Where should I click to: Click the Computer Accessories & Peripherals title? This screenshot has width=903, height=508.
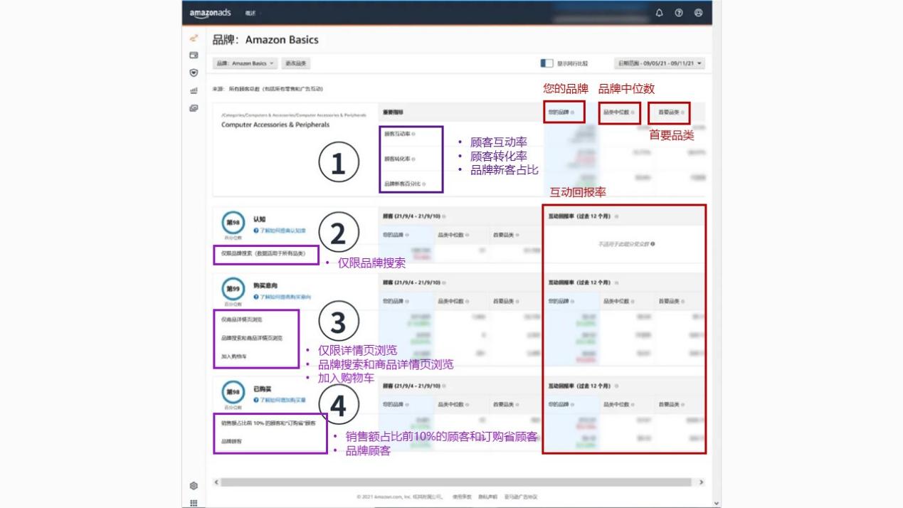click(275, 125)
